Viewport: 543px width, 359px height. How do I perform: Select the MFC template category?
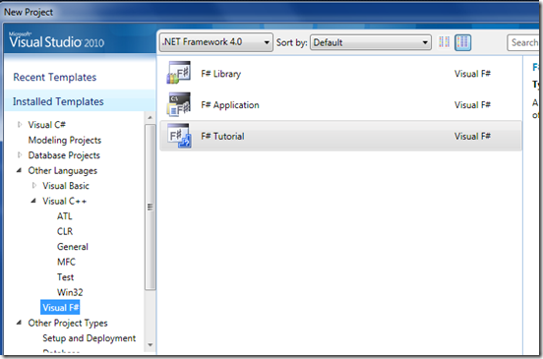pos(66,262)
